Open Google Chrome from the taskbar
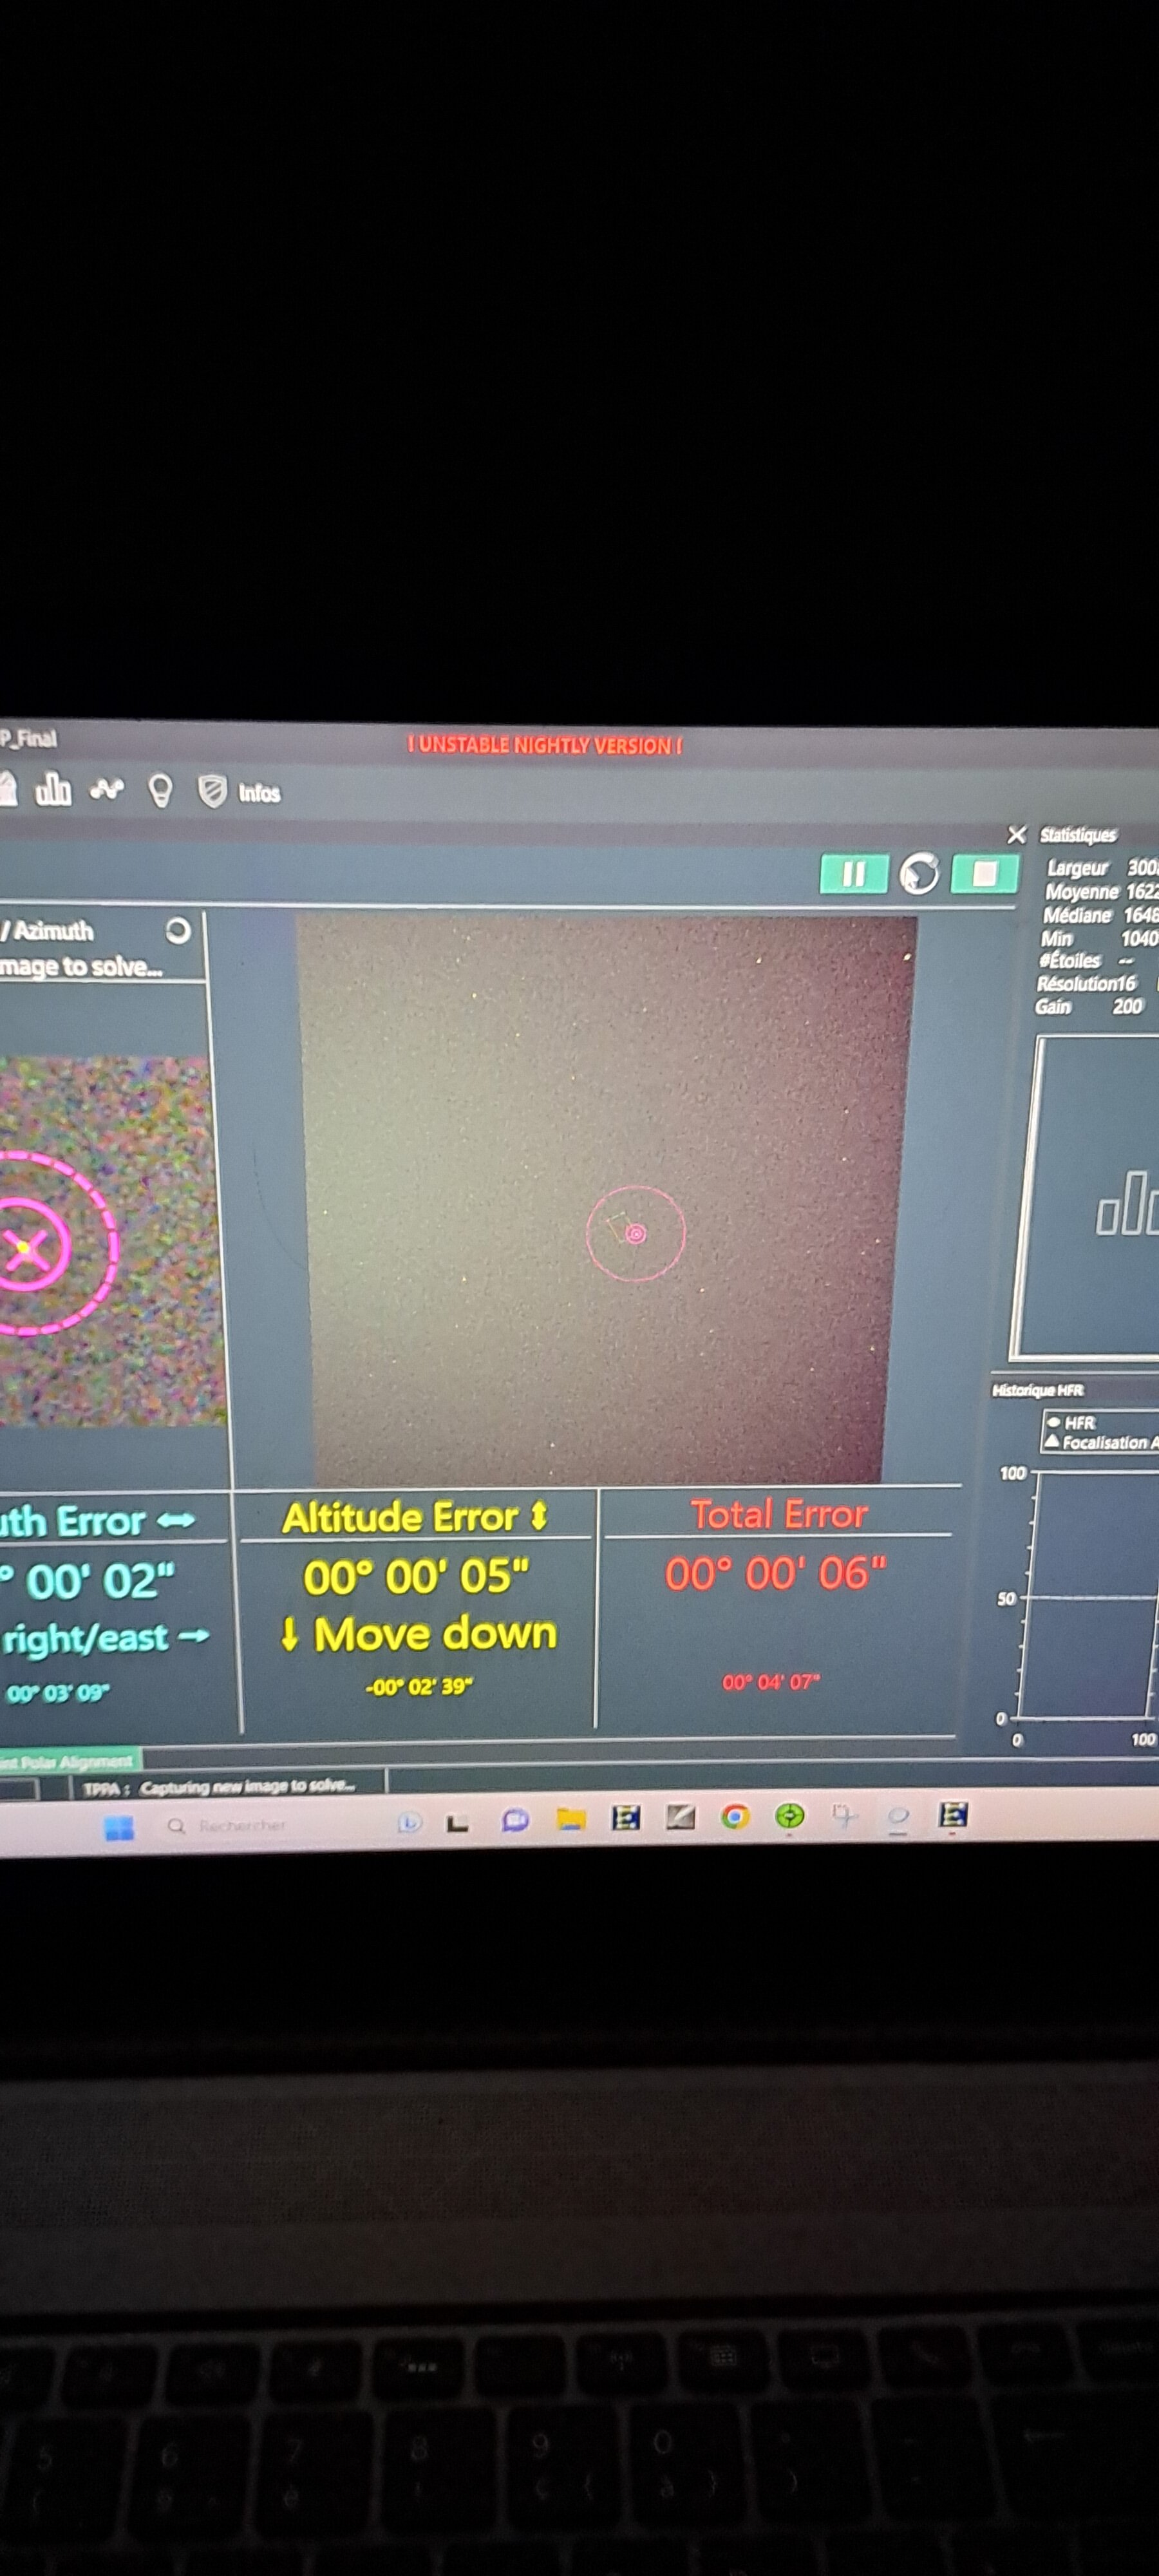 [x=735, y=1816]
